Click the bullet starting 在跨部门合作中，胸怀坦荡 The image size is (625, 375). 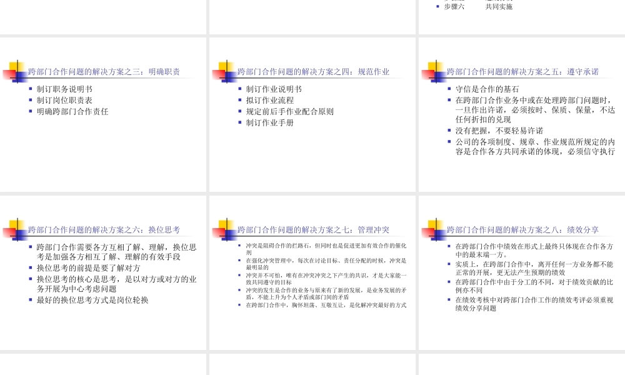point(326,305)
